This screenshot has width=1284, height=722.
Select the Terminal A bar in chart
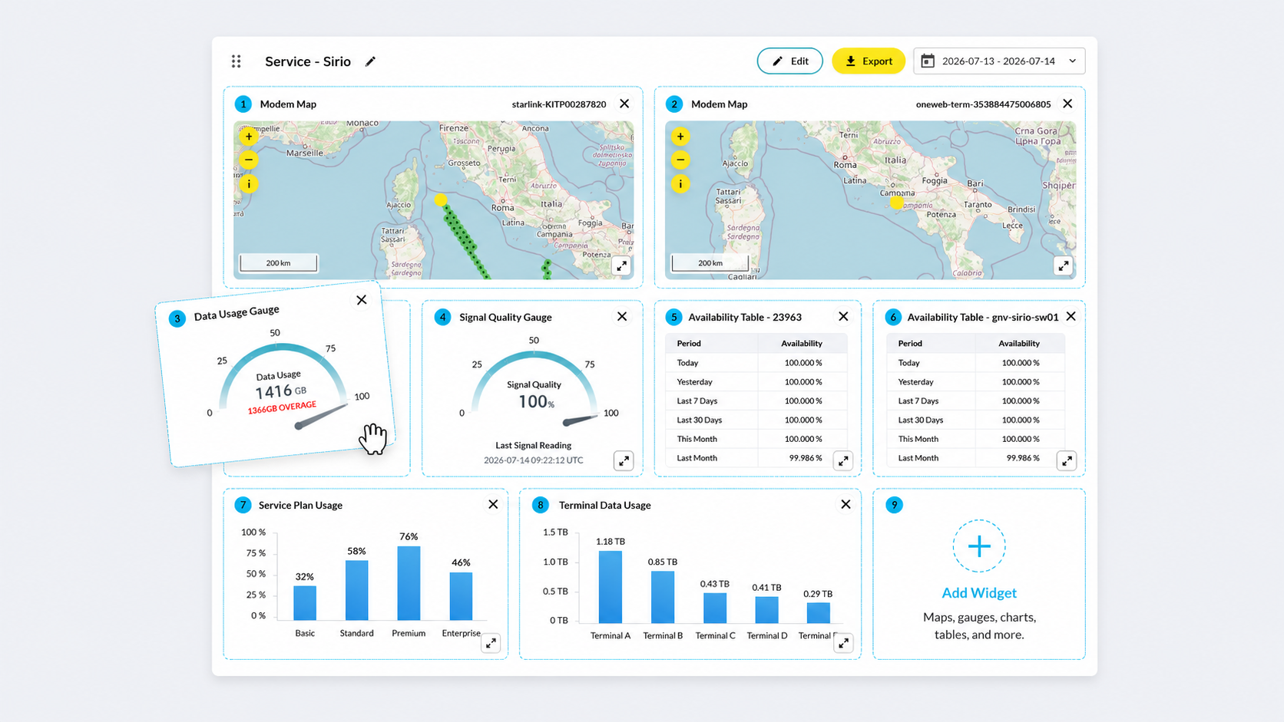pos(611,587)
